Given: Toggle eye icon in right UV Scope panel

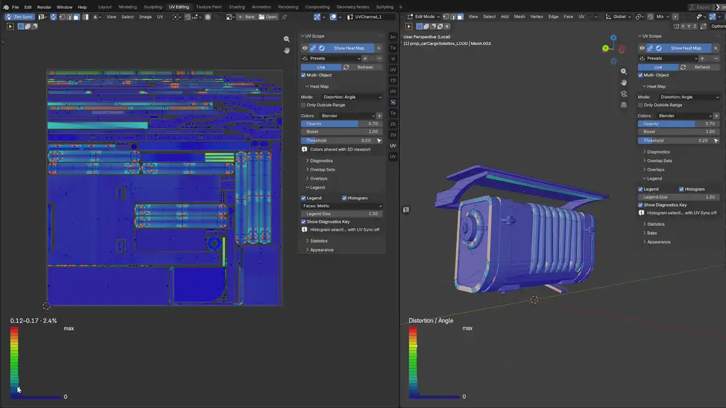Looking at the screenshot, I should (x=642, y=48).
